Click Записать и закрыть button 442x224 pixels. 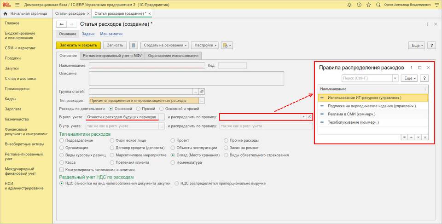[x=78, y=46]
